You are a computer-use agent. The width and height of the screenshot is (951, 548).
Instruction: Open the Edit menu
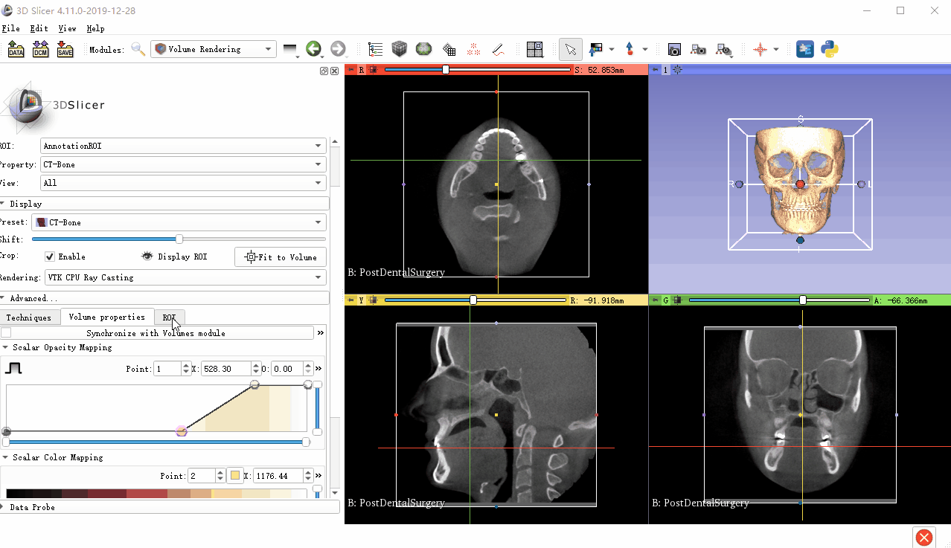tap(39, 28)
